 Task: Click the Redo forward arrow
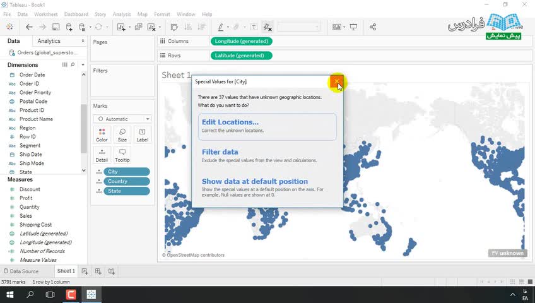pos(42,27)
